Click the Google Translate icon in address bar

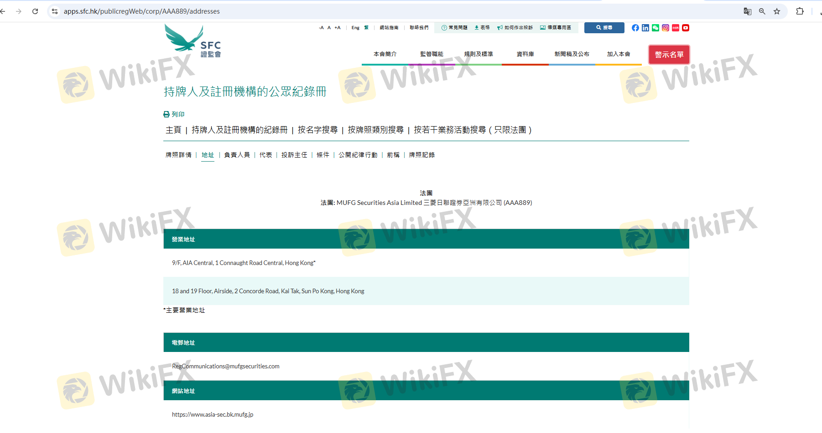pyautogui.click(x=747, y=11)
